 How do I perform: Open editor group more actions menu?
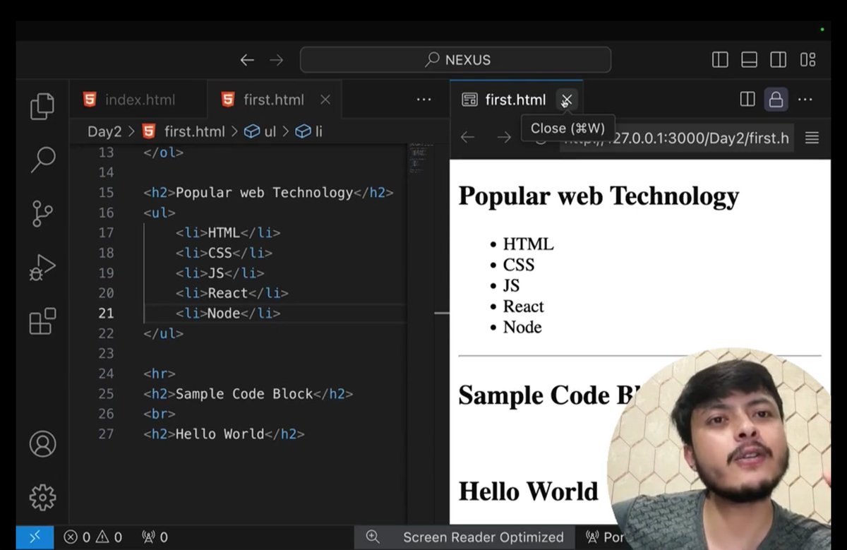tap(423, 100)
